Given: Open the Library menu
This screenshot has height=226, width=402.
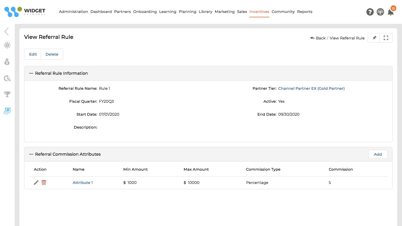Looking at the screenshot, I should click(x=205, y=12).
